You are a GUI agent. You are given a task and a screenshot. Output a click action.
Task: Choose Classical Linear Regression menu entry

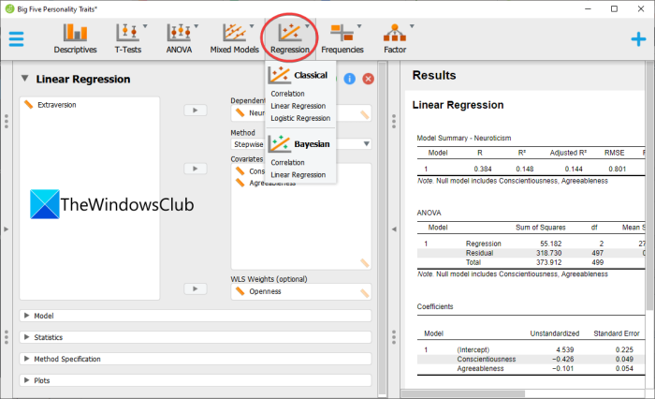coord(298,106)
